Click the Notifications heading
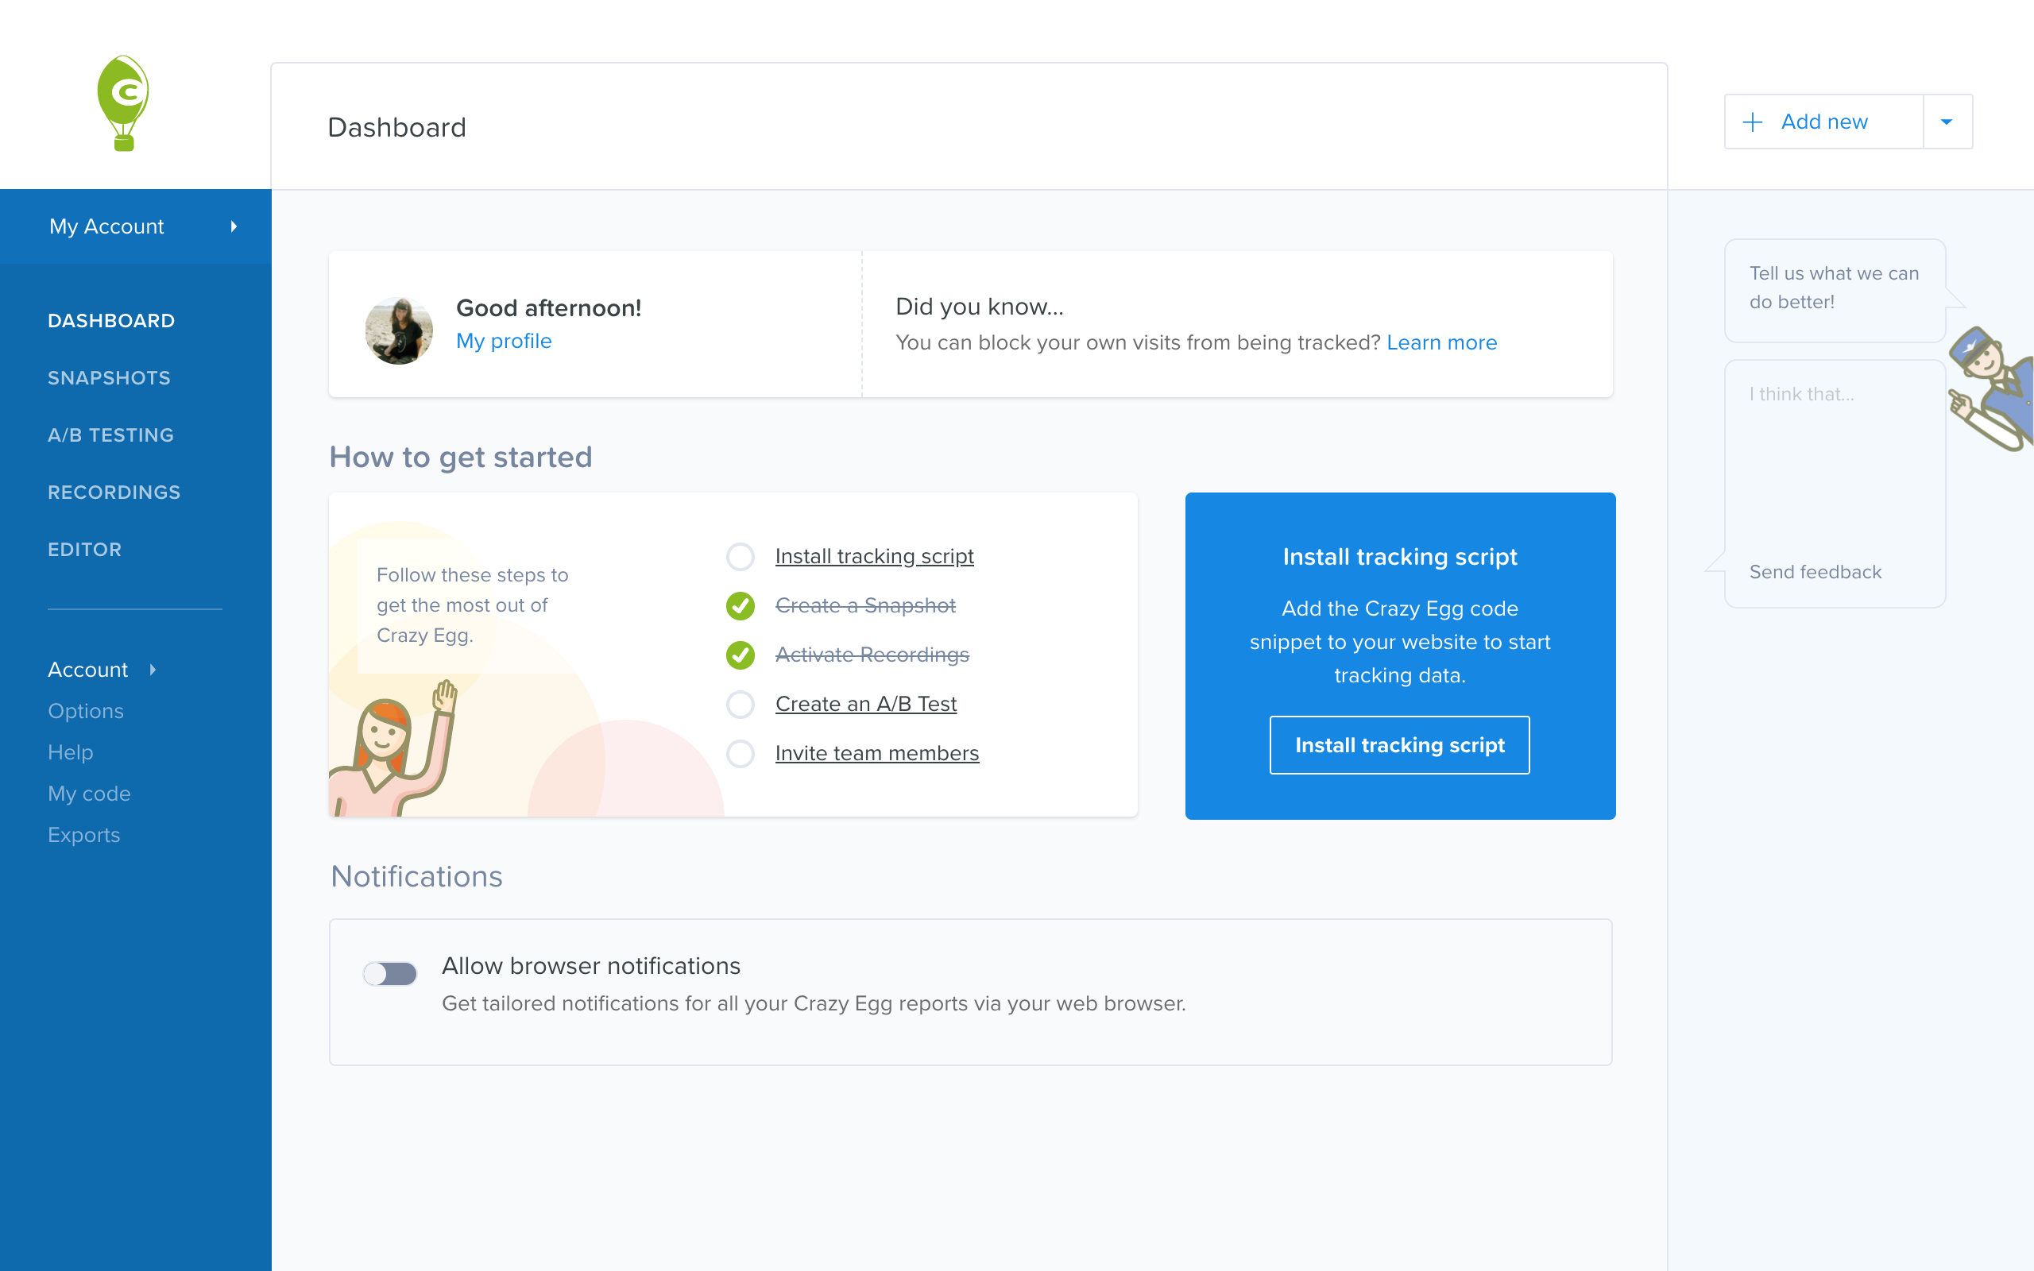The width and height of the screenshot is (2034, 1271). 417,877
